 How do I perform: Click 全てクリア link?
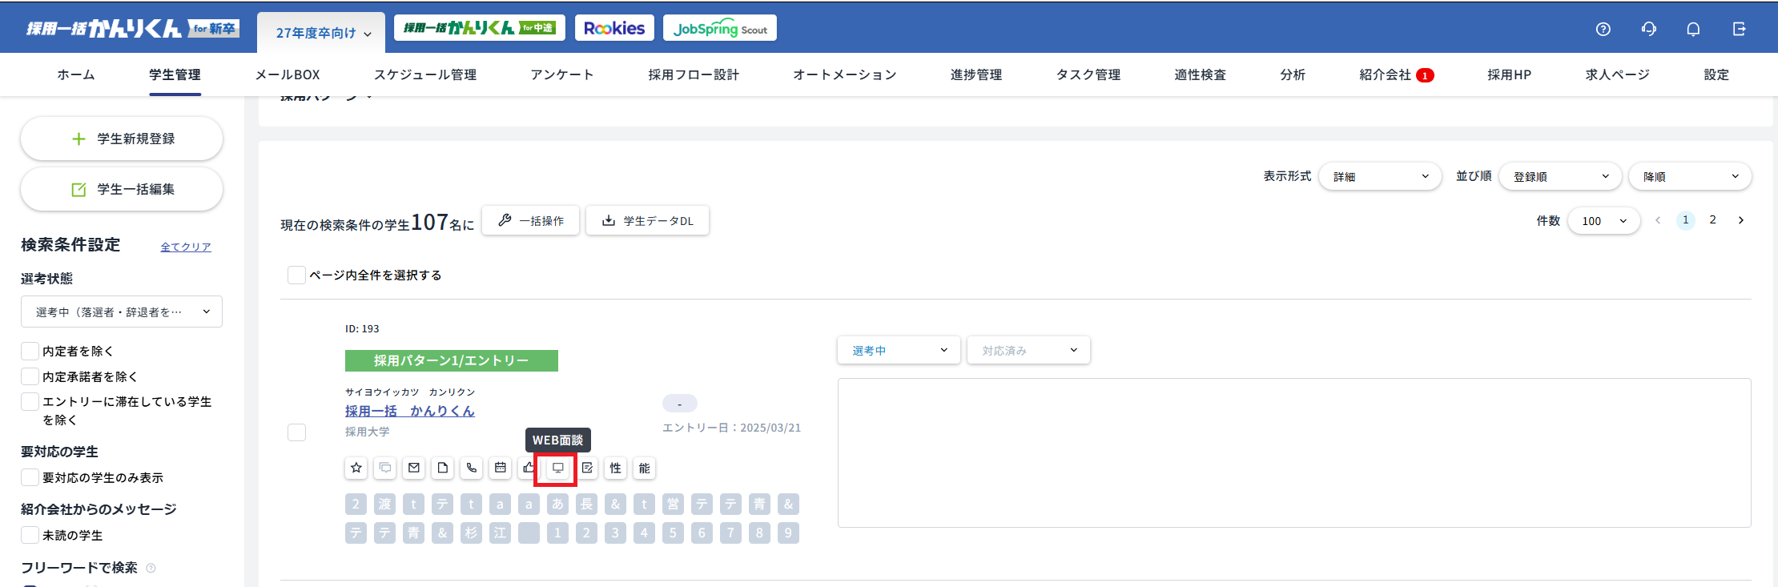tap(186, 247)
